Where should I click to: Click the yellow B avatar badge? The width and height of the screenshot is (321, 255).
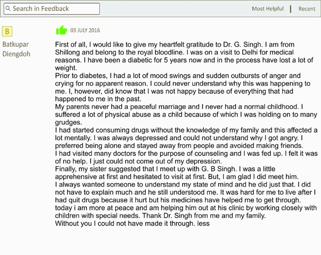coord(7,31)
